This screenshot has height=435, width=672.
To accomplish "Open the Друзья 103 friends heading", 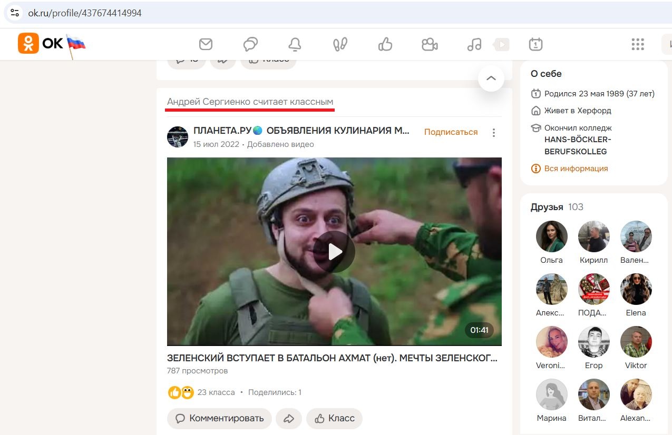I will (x=557, y=207).
